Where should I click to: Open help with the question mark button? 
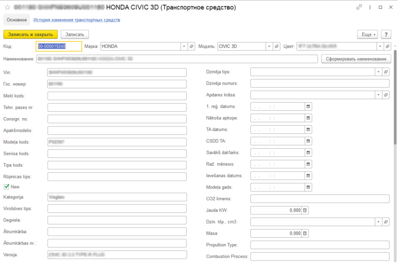pos(386,34)
